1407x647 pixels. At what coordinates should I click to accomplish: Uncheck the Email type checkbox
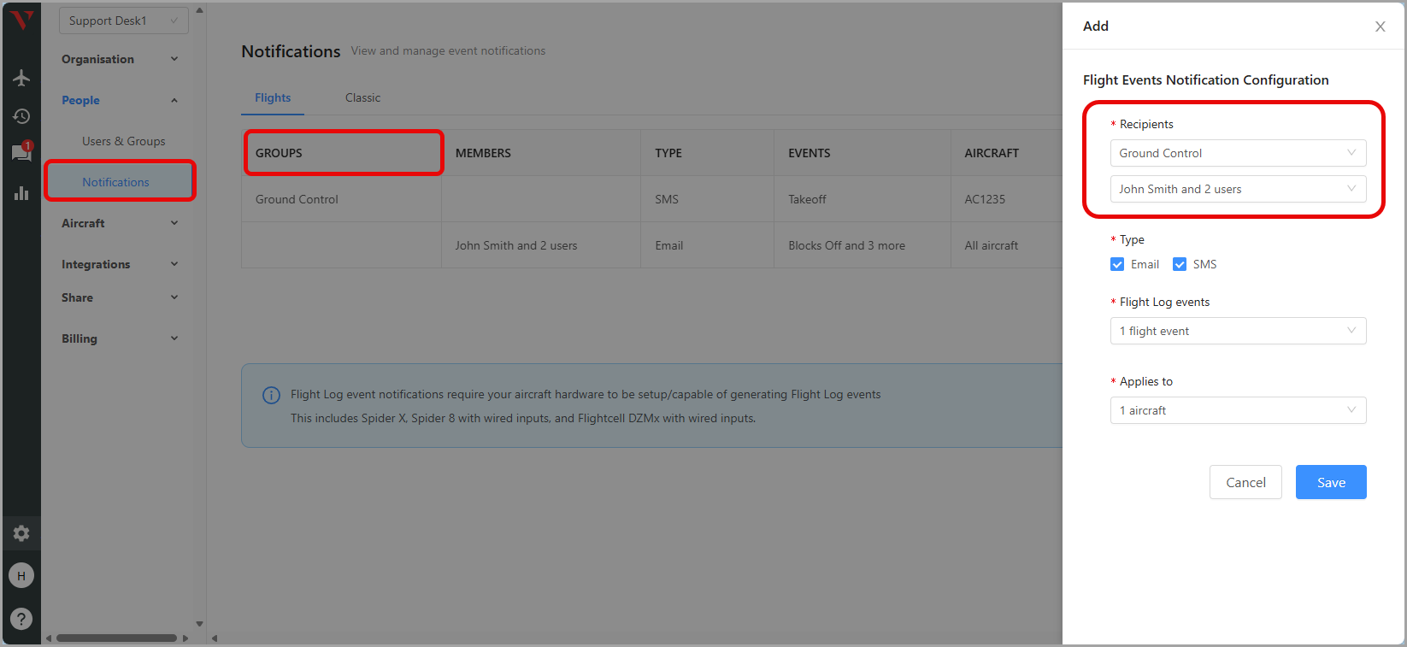(1117, 264)
